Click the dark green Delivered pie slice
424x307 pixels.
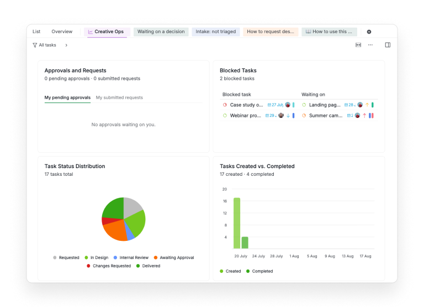point(115,209)
